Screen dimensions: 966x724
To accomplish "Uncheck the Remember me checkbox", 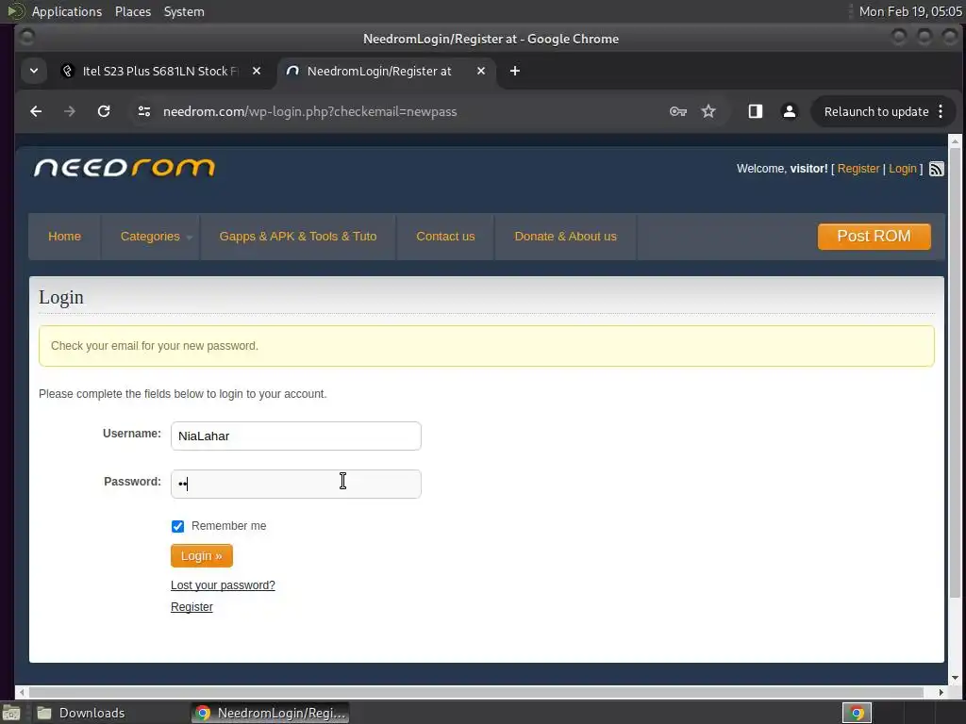I will coord(177,526).
